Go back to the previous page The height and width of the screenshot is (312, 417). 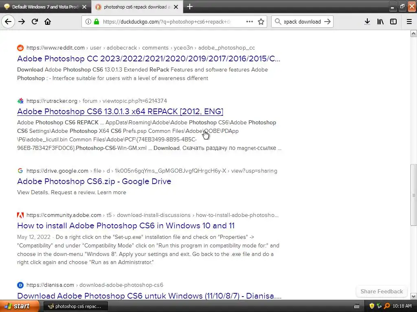[8, 22]
